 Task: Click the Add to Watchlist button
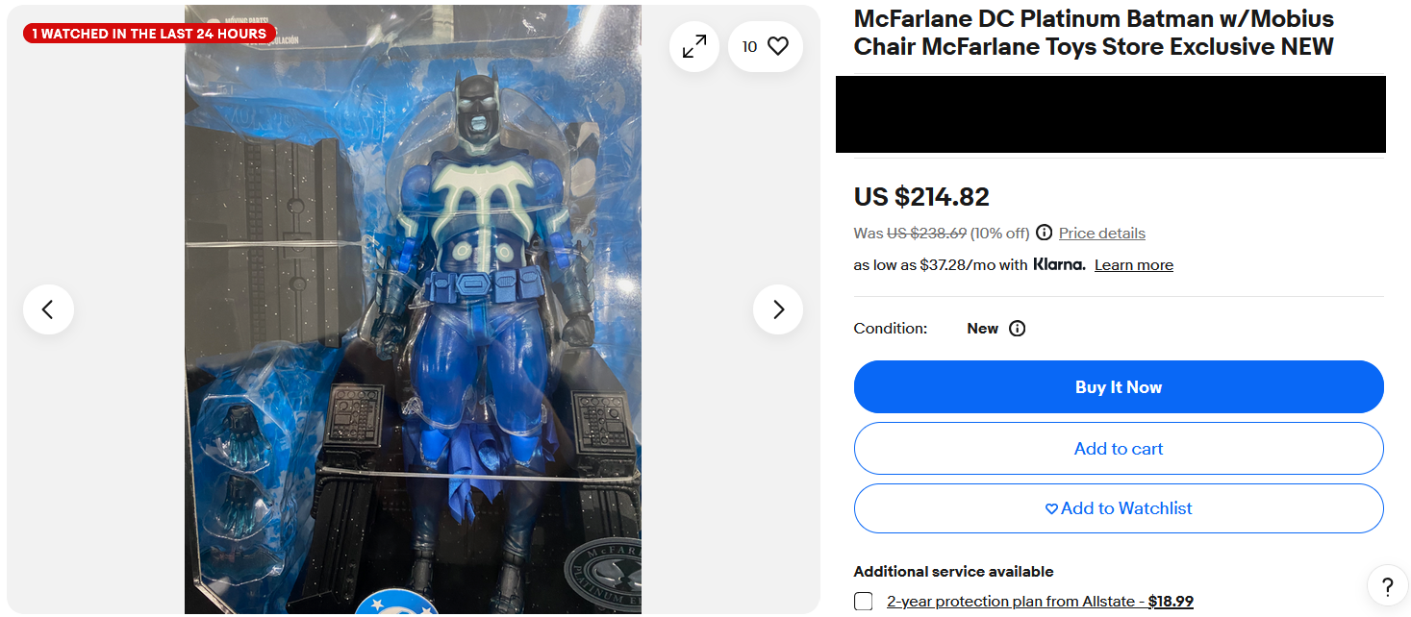coord(1119,508)
